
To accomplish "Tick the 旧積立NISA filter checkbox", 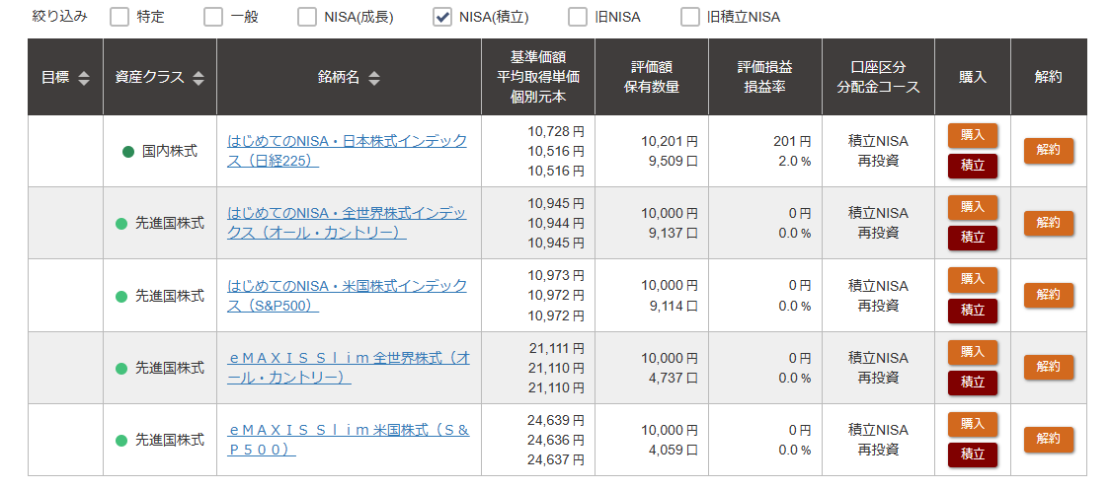I will pos(690,17).
